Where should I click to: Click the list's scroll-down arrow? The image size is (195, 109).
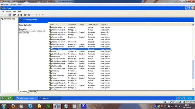[193, 89]
